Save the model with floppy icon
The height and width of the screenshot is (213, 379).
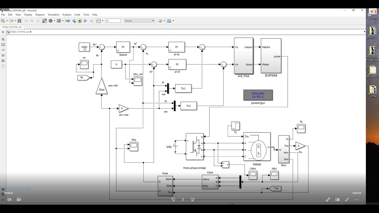pyautogui.click(x=19, y=21)
